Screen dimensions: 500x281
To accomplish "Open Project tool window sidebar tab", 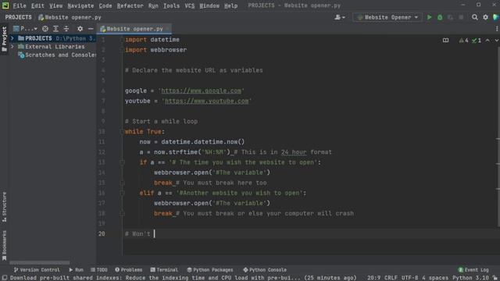I will (4, 39).
